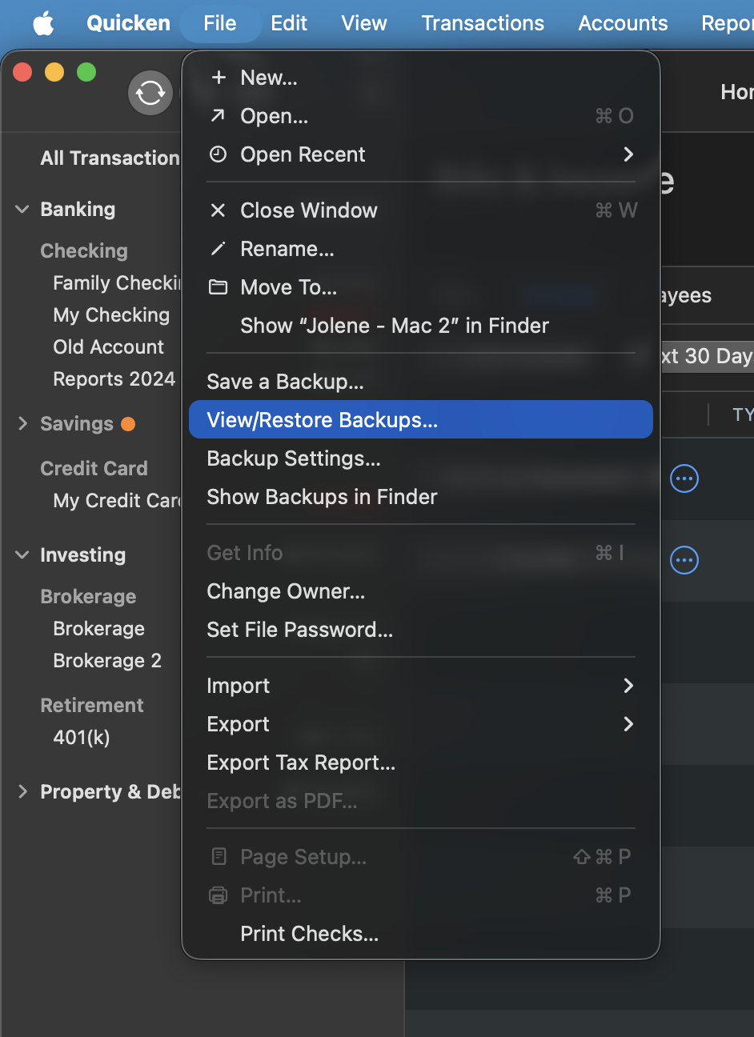754x1037 pixels.
Task: Collapse the Investing section in sidebar
Action: 22,555
